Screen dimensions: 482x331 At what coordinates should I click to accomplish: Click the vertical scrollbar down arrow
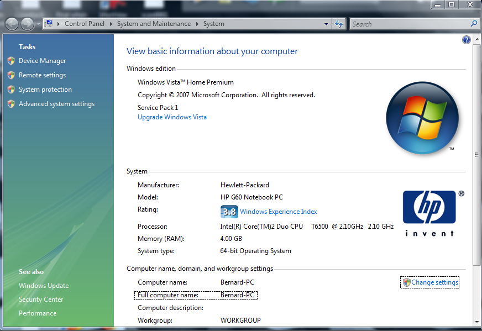(477, 321)
